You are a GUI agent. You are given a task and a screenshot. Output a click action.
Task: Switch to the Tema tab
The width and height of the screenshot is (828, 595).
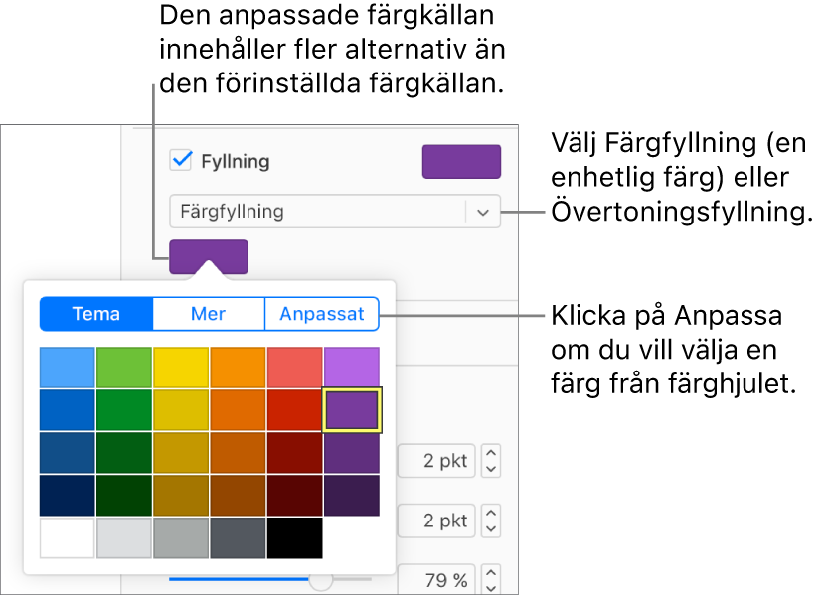[x=96, y=314]
